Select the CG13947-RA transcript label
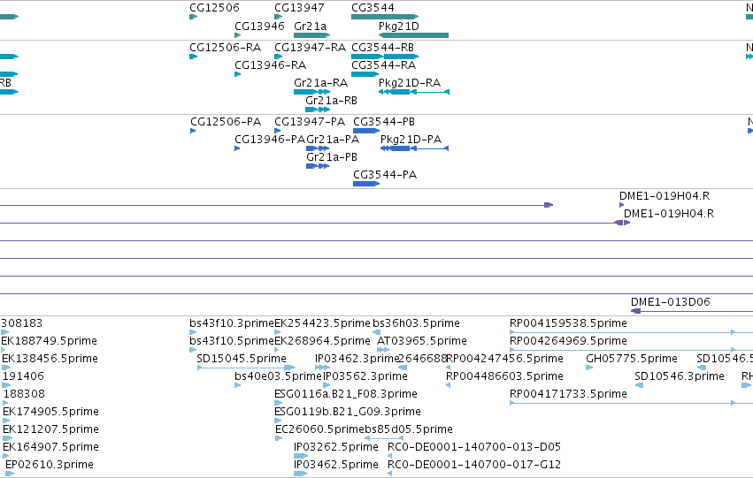The width and height of the screenshot is (753, 478). [x=311, y=48]
